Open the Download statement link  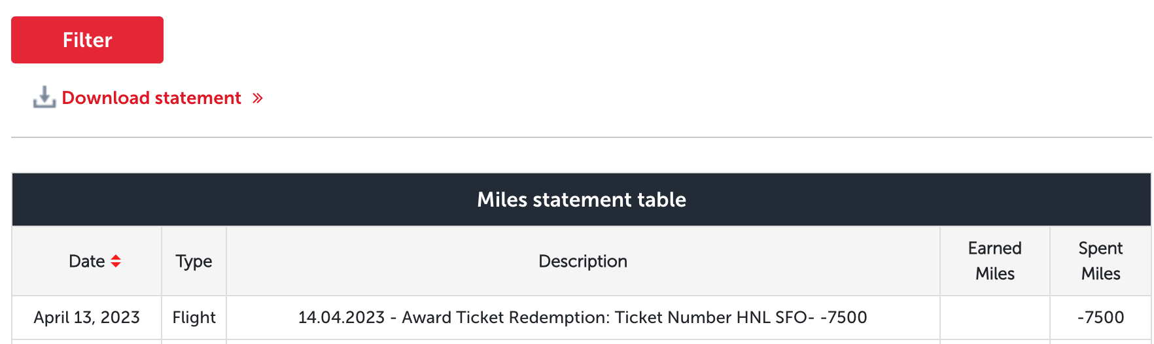click(x=152, y=98)
